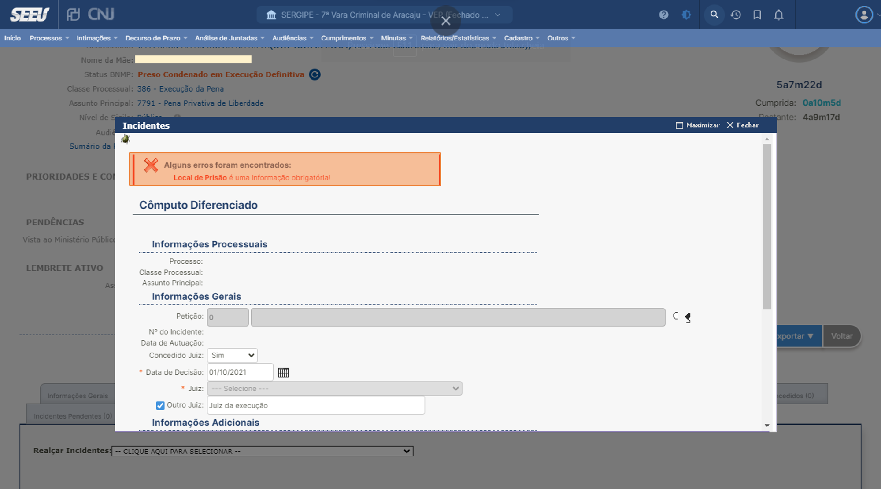
Task: Open the help question mark icon
Action: (x=664, y=15)
